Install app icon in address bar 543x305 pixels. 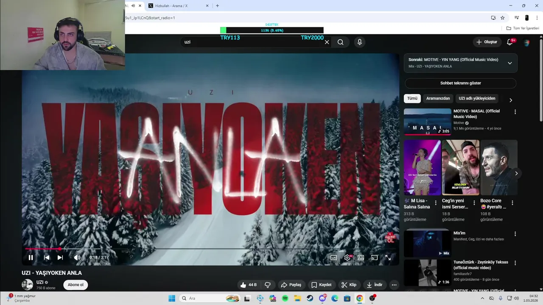click(493, 18)
